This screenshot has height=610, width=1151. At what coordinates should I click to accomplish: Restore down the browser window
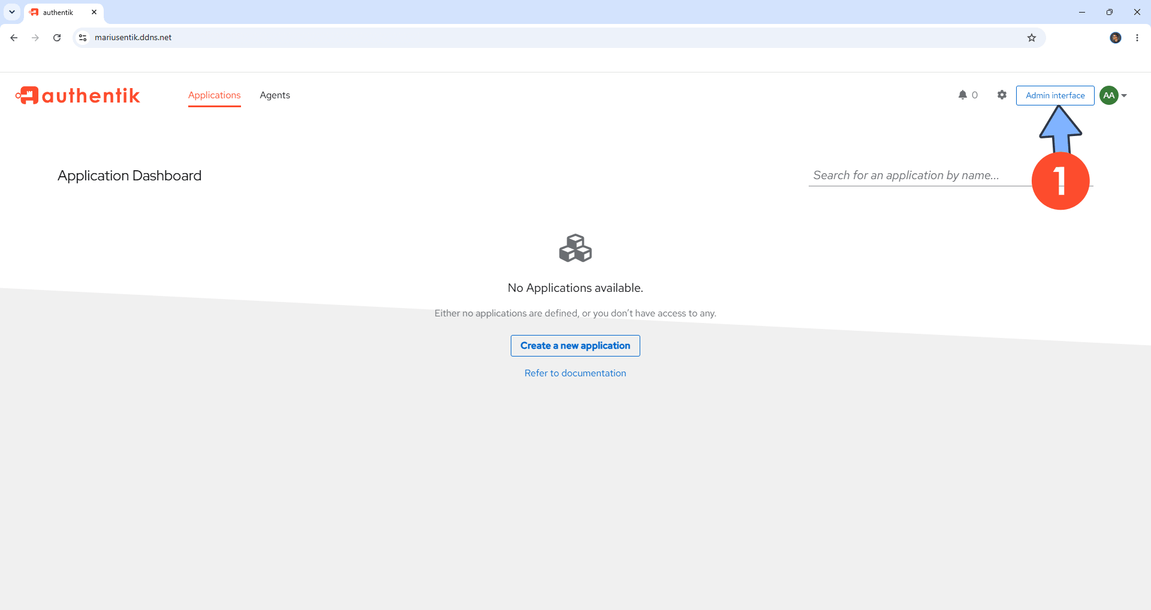point(1109,12)
